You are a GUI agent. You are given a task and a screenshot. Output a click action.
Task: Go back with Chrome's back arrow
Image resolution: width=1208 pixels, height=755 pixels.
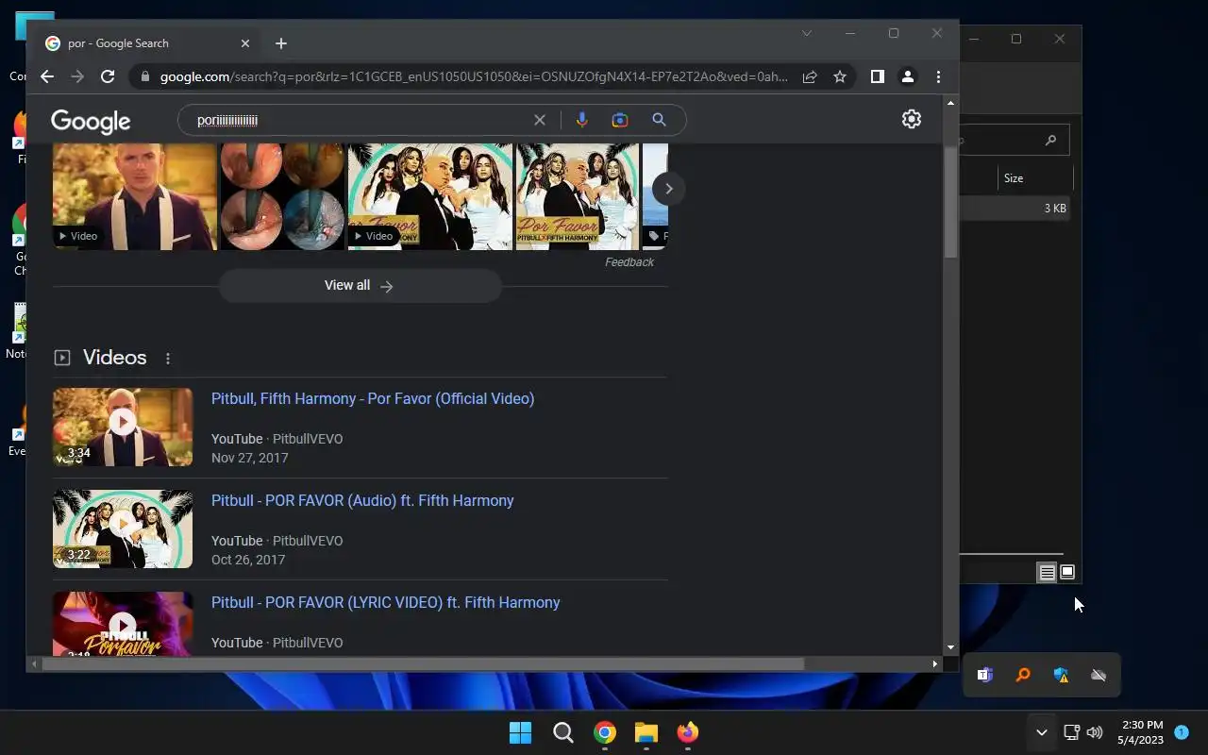(47, 77)
